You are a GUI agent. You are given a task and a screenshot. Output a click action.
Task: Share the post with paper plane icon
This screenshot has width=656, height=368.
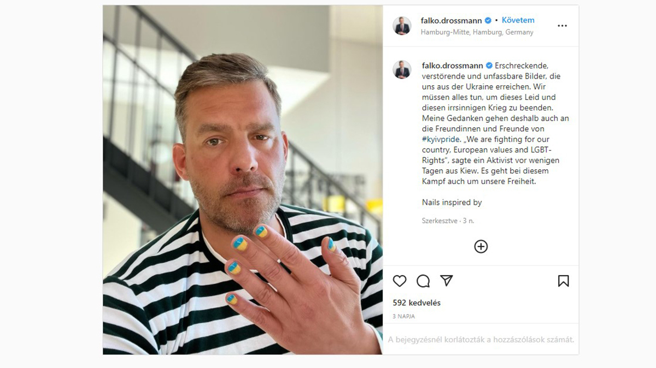pos(447,281)
